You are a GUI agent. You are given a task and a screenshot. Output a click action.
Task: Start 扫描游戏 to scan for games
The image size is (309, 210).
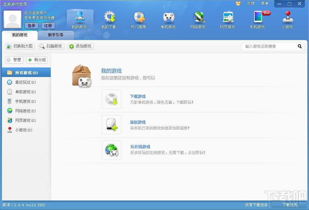click(x=51, y=46)
